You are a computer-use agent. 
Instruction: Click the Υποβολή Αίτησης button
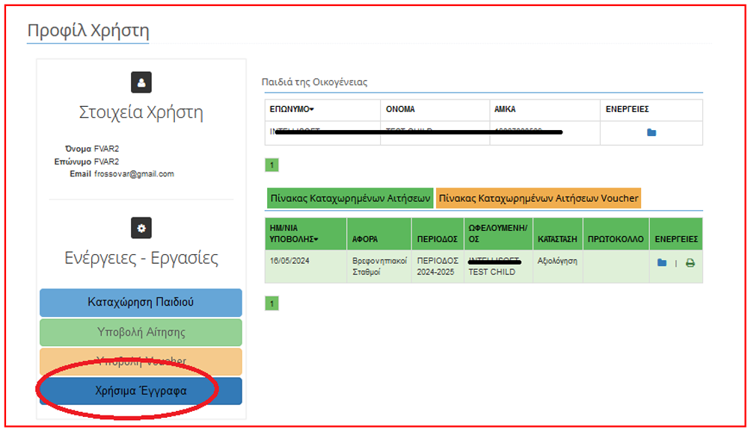[141, 332]
